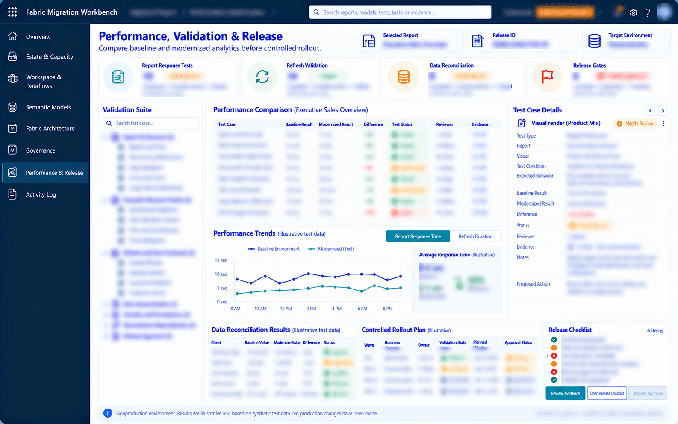Click the Refresh Validation circular arrows icon
Image resolution: width=678 pixels, height=424 pixels.
(262, 77)
